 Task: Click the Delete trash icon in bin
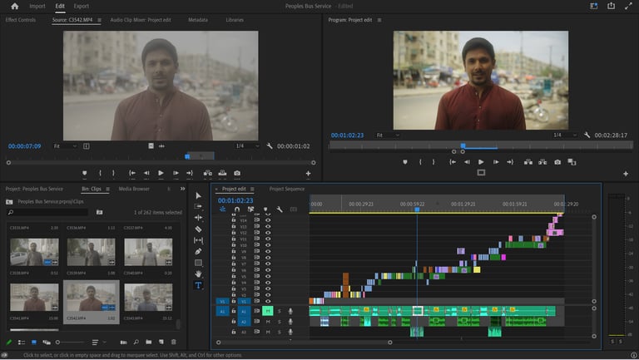click(174, 342)
